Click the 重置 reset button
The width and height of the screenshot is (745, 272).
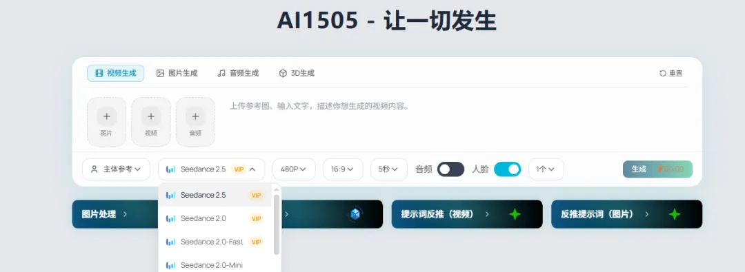671,73
